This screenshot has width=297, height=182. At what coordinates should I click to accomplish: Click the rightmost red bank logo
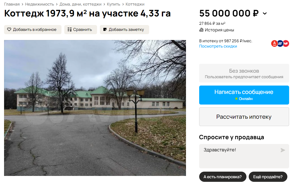click(286, 44)
